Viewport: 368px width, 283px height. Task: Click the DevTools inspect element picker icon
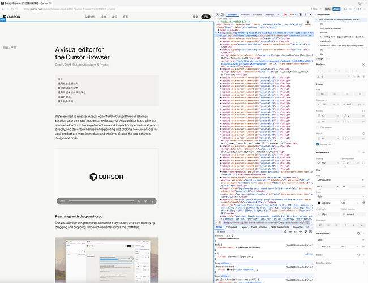[x=217, y=15]
